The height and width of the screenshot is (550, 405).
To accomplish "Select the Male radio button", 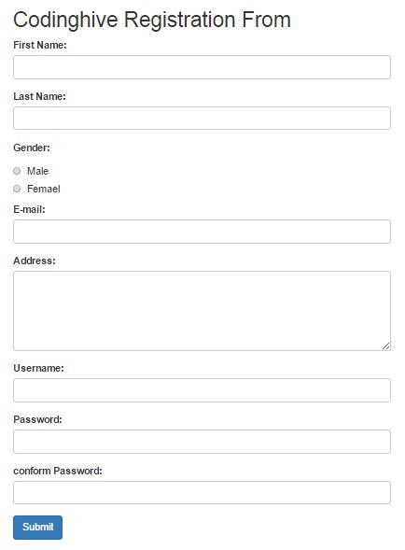I will click(17, 171).
